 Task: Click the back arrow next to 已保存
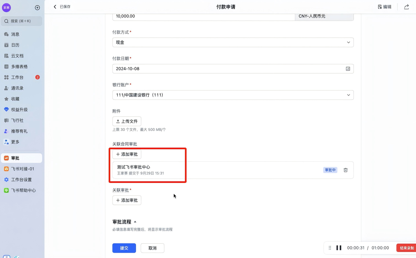pyautogui.click(x=55, y=7)
